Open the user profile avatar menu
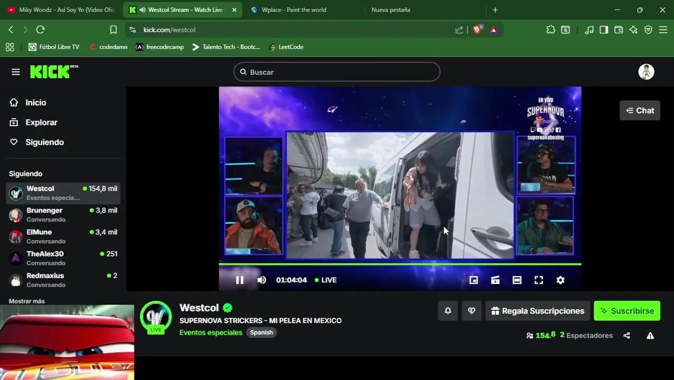674x380 pixels. (x=646, y=72)
